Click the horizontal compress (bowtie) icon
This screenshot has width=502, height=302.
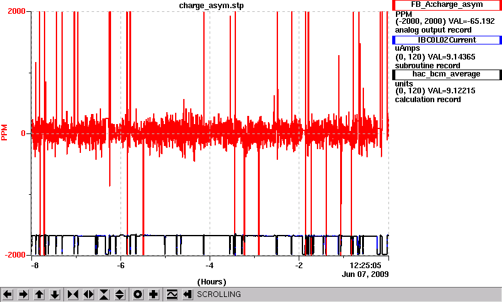pyautogui.click(x=73, y=294)
